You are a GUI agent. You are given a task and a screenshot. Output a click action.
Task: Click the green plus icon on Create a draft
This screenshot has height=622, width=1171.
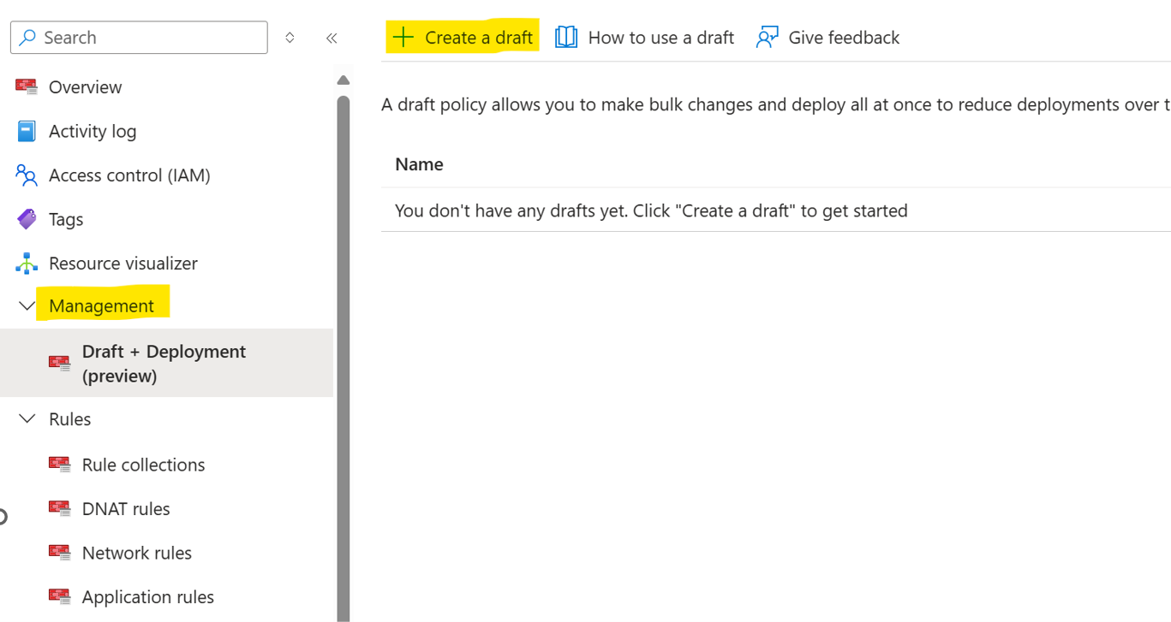(x=403, y=37)
